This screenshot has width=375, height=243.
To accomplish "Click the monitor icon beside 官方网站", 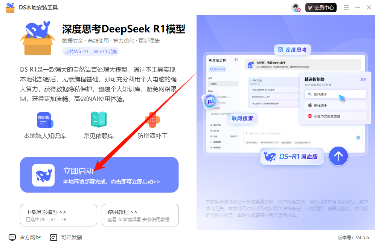I will tap(12, 237).
